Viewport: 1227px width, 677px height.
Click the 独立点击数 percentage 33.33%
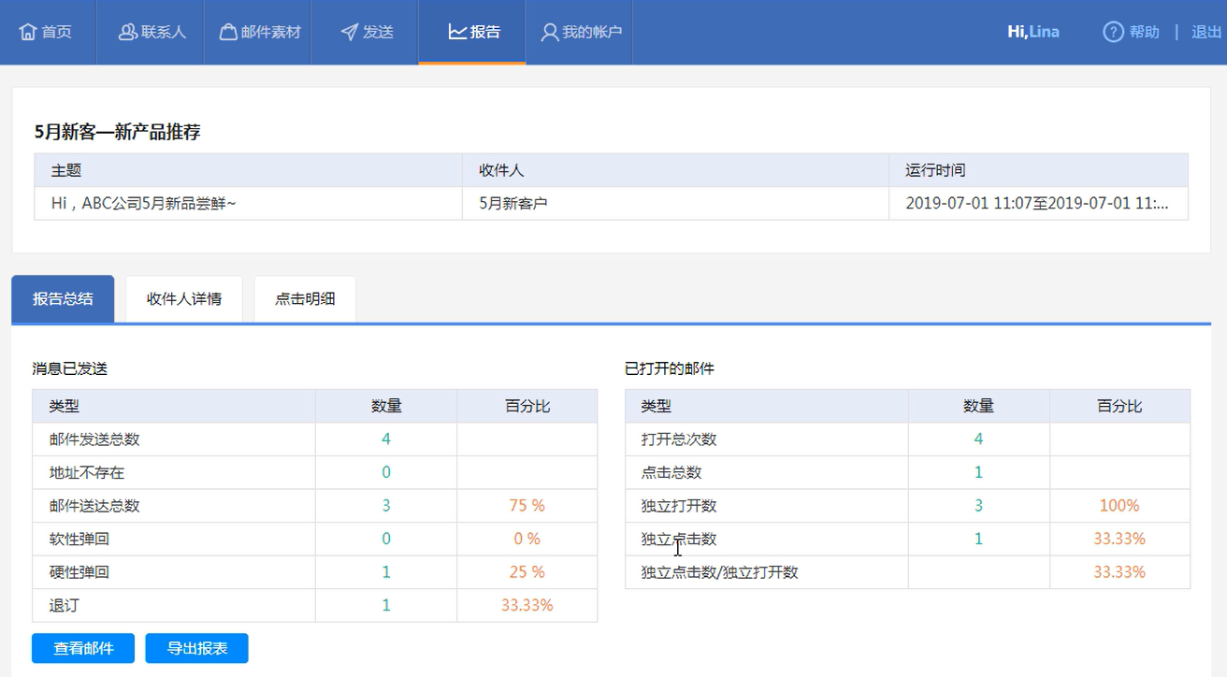[x=1119, y=539]
